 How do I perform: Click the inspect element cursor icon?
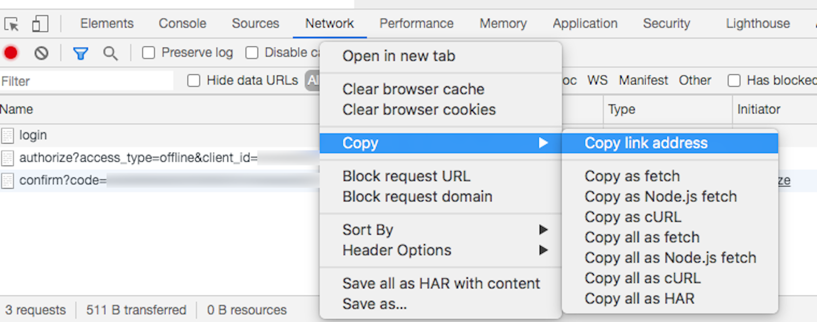click(x=11, y=24)
